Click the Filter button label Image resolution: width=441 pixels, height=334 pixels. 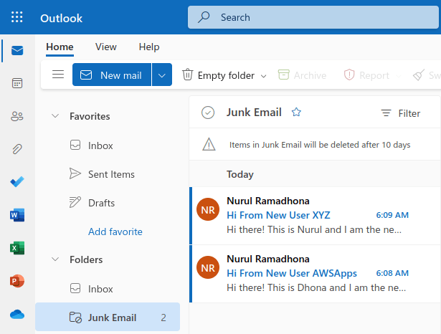point(409,113)
